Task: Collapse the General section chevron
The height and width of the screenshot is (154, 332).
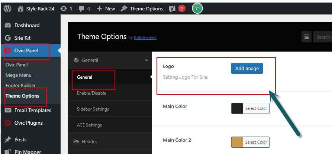Action: pyautogui.click(x=146, y=60)
